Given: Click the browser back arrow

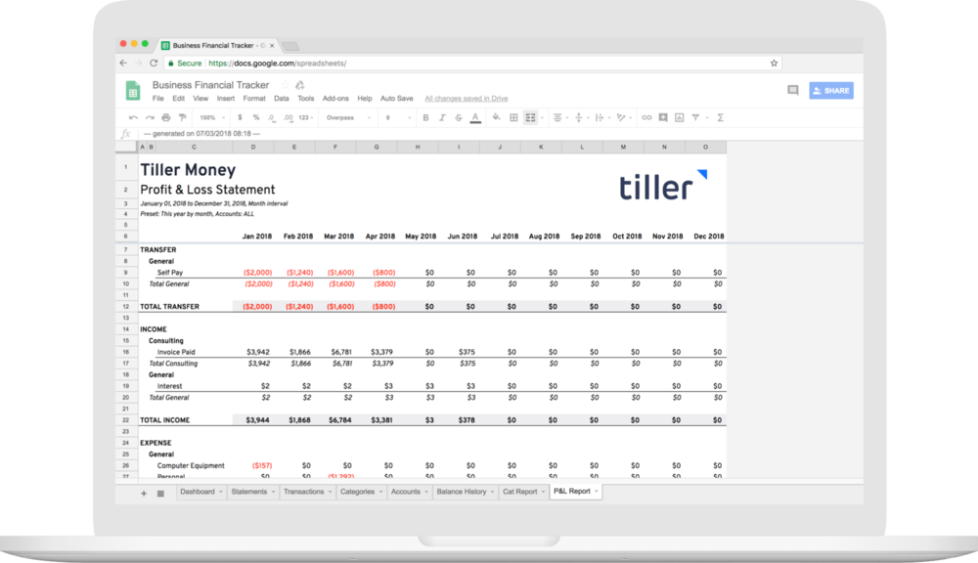Looking at the screenshot, I should point(123,63).
